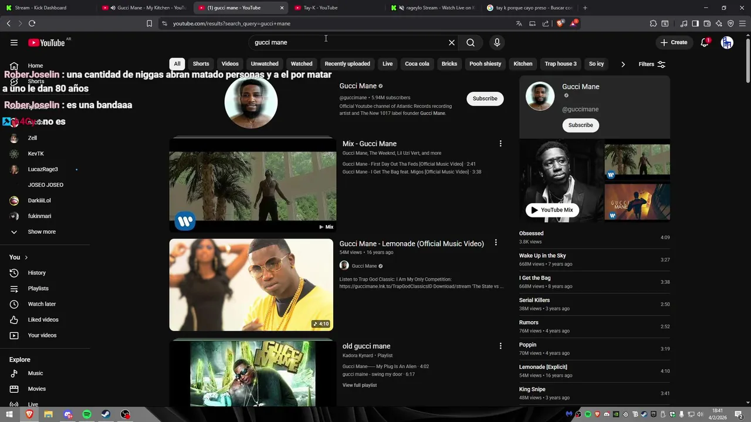Open the Windows Start menu
Screen dimensions: 751x422
click(x=9, y=414)
